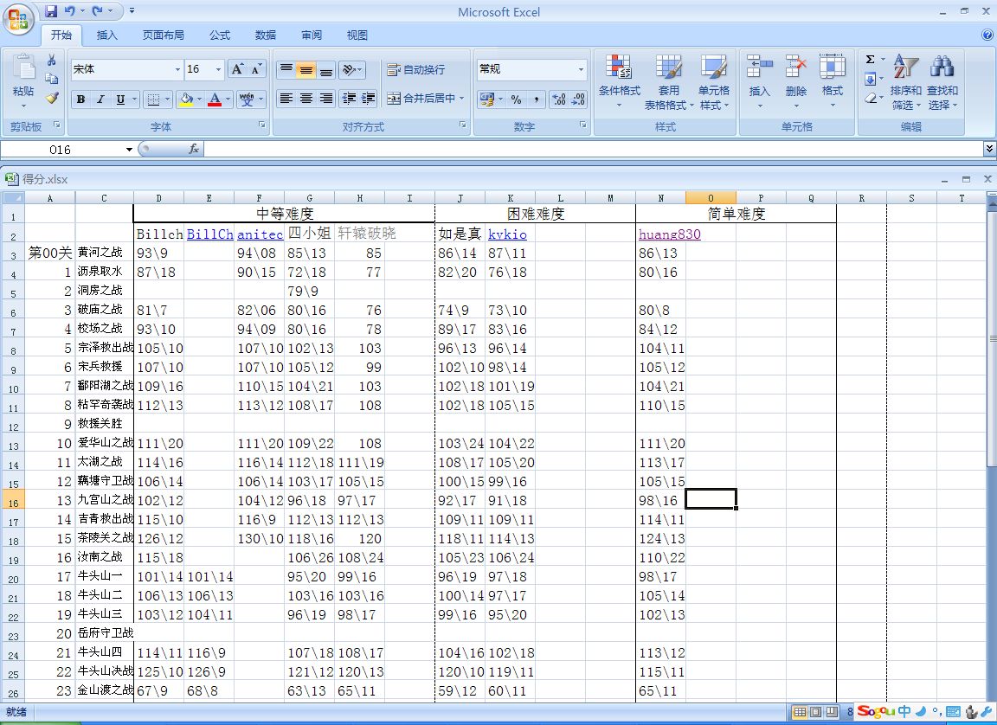Select the Format Painter brush icon
This screenshot has height=725, width=997.
point(52,98)
